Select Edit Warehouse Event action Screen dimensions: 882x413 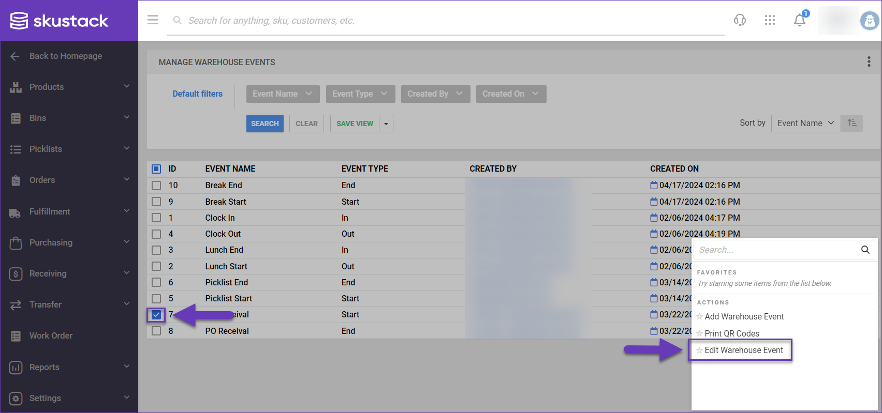pos(743,350)
